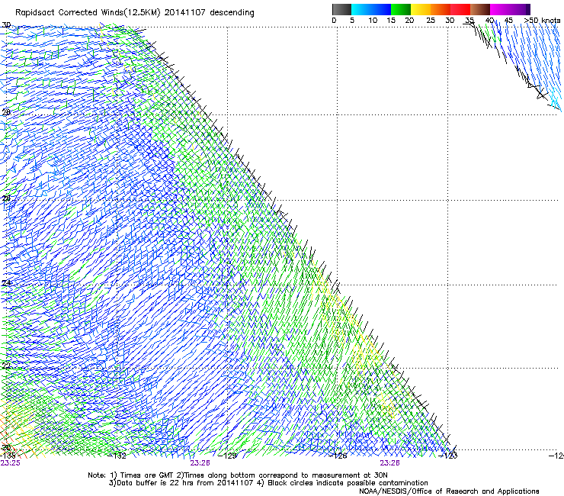Click the "Times are GMT" note line
The height and width of the screenshot is (496, 564).
238,475
